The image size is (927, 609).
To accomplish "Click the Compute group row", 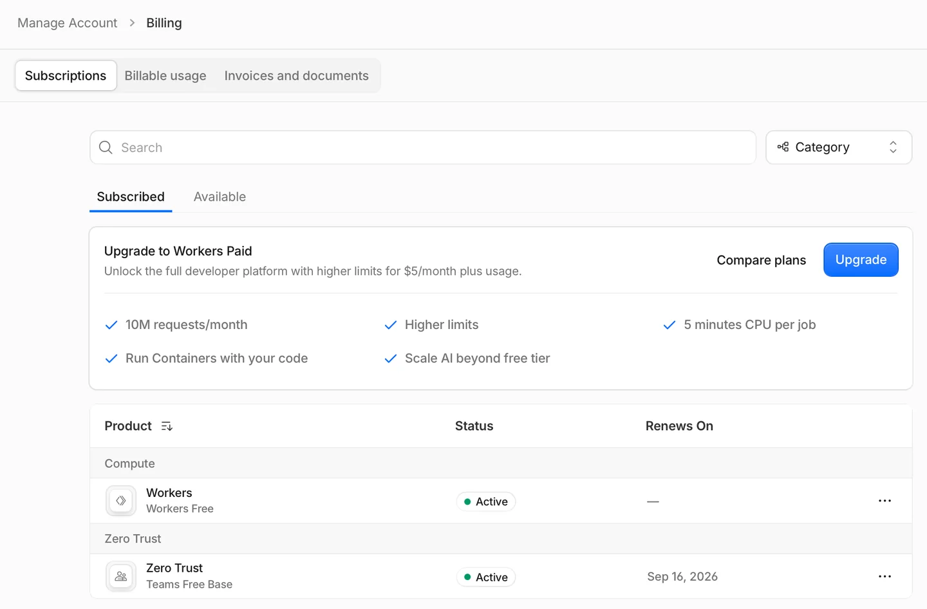I will (x=501, y=463).
